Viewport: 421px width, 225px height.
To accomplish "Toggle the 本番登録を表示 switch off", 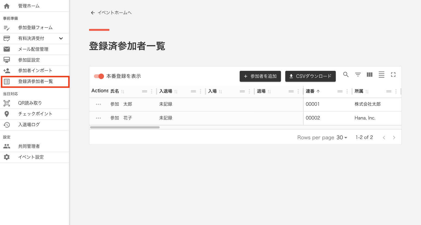I will (x=99, y=76).
